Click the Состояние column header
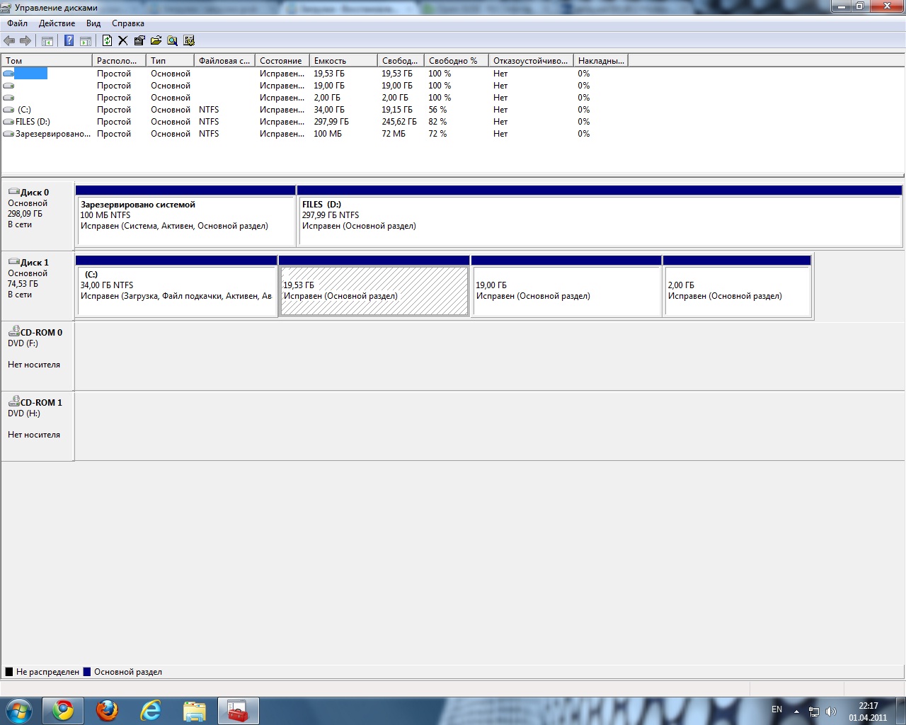Image resolution: width=906 pixels, height=725 pixels. point(282,61)
